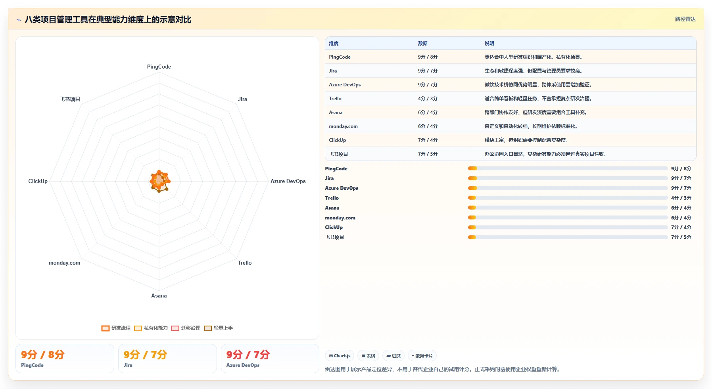This screenshot has width=712, height=389.
Task: Click the 6分 / 4分 value beside monday.com progress bar
Action: (x=681, y=218)
